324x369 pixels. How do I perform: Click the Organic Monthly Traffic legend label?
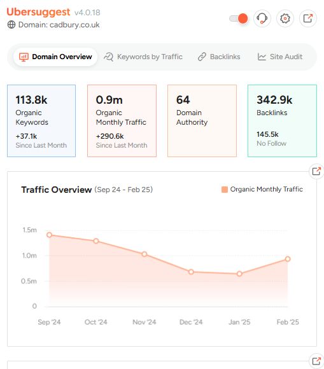pos(267,189)
